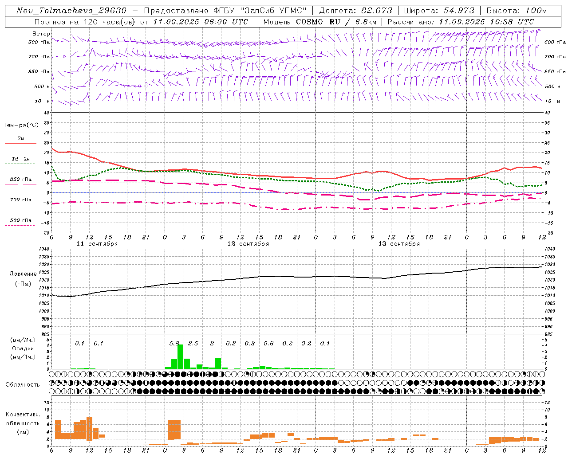Click the (мм/3ч.) precipitation unit label

pos(23,340)
